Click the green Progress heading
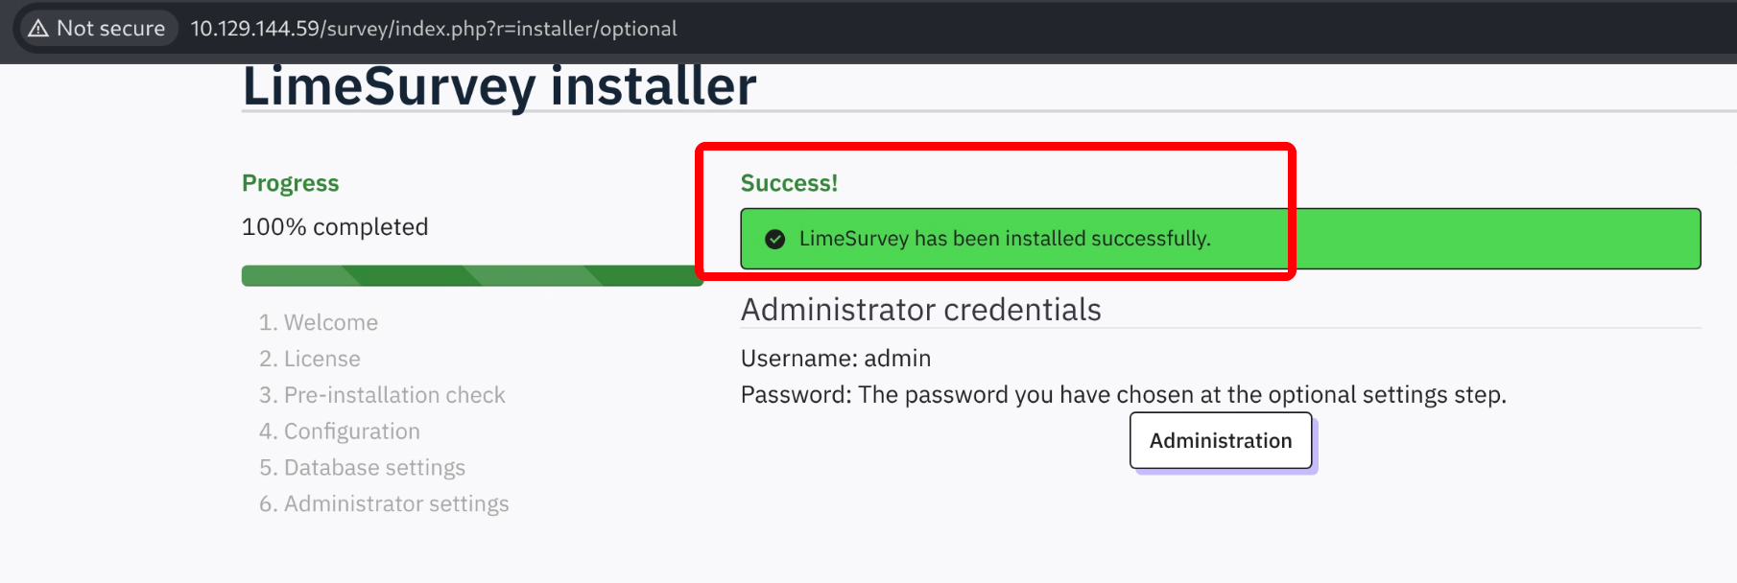The width and height of the screenshot is (1737, 583). 290,183
